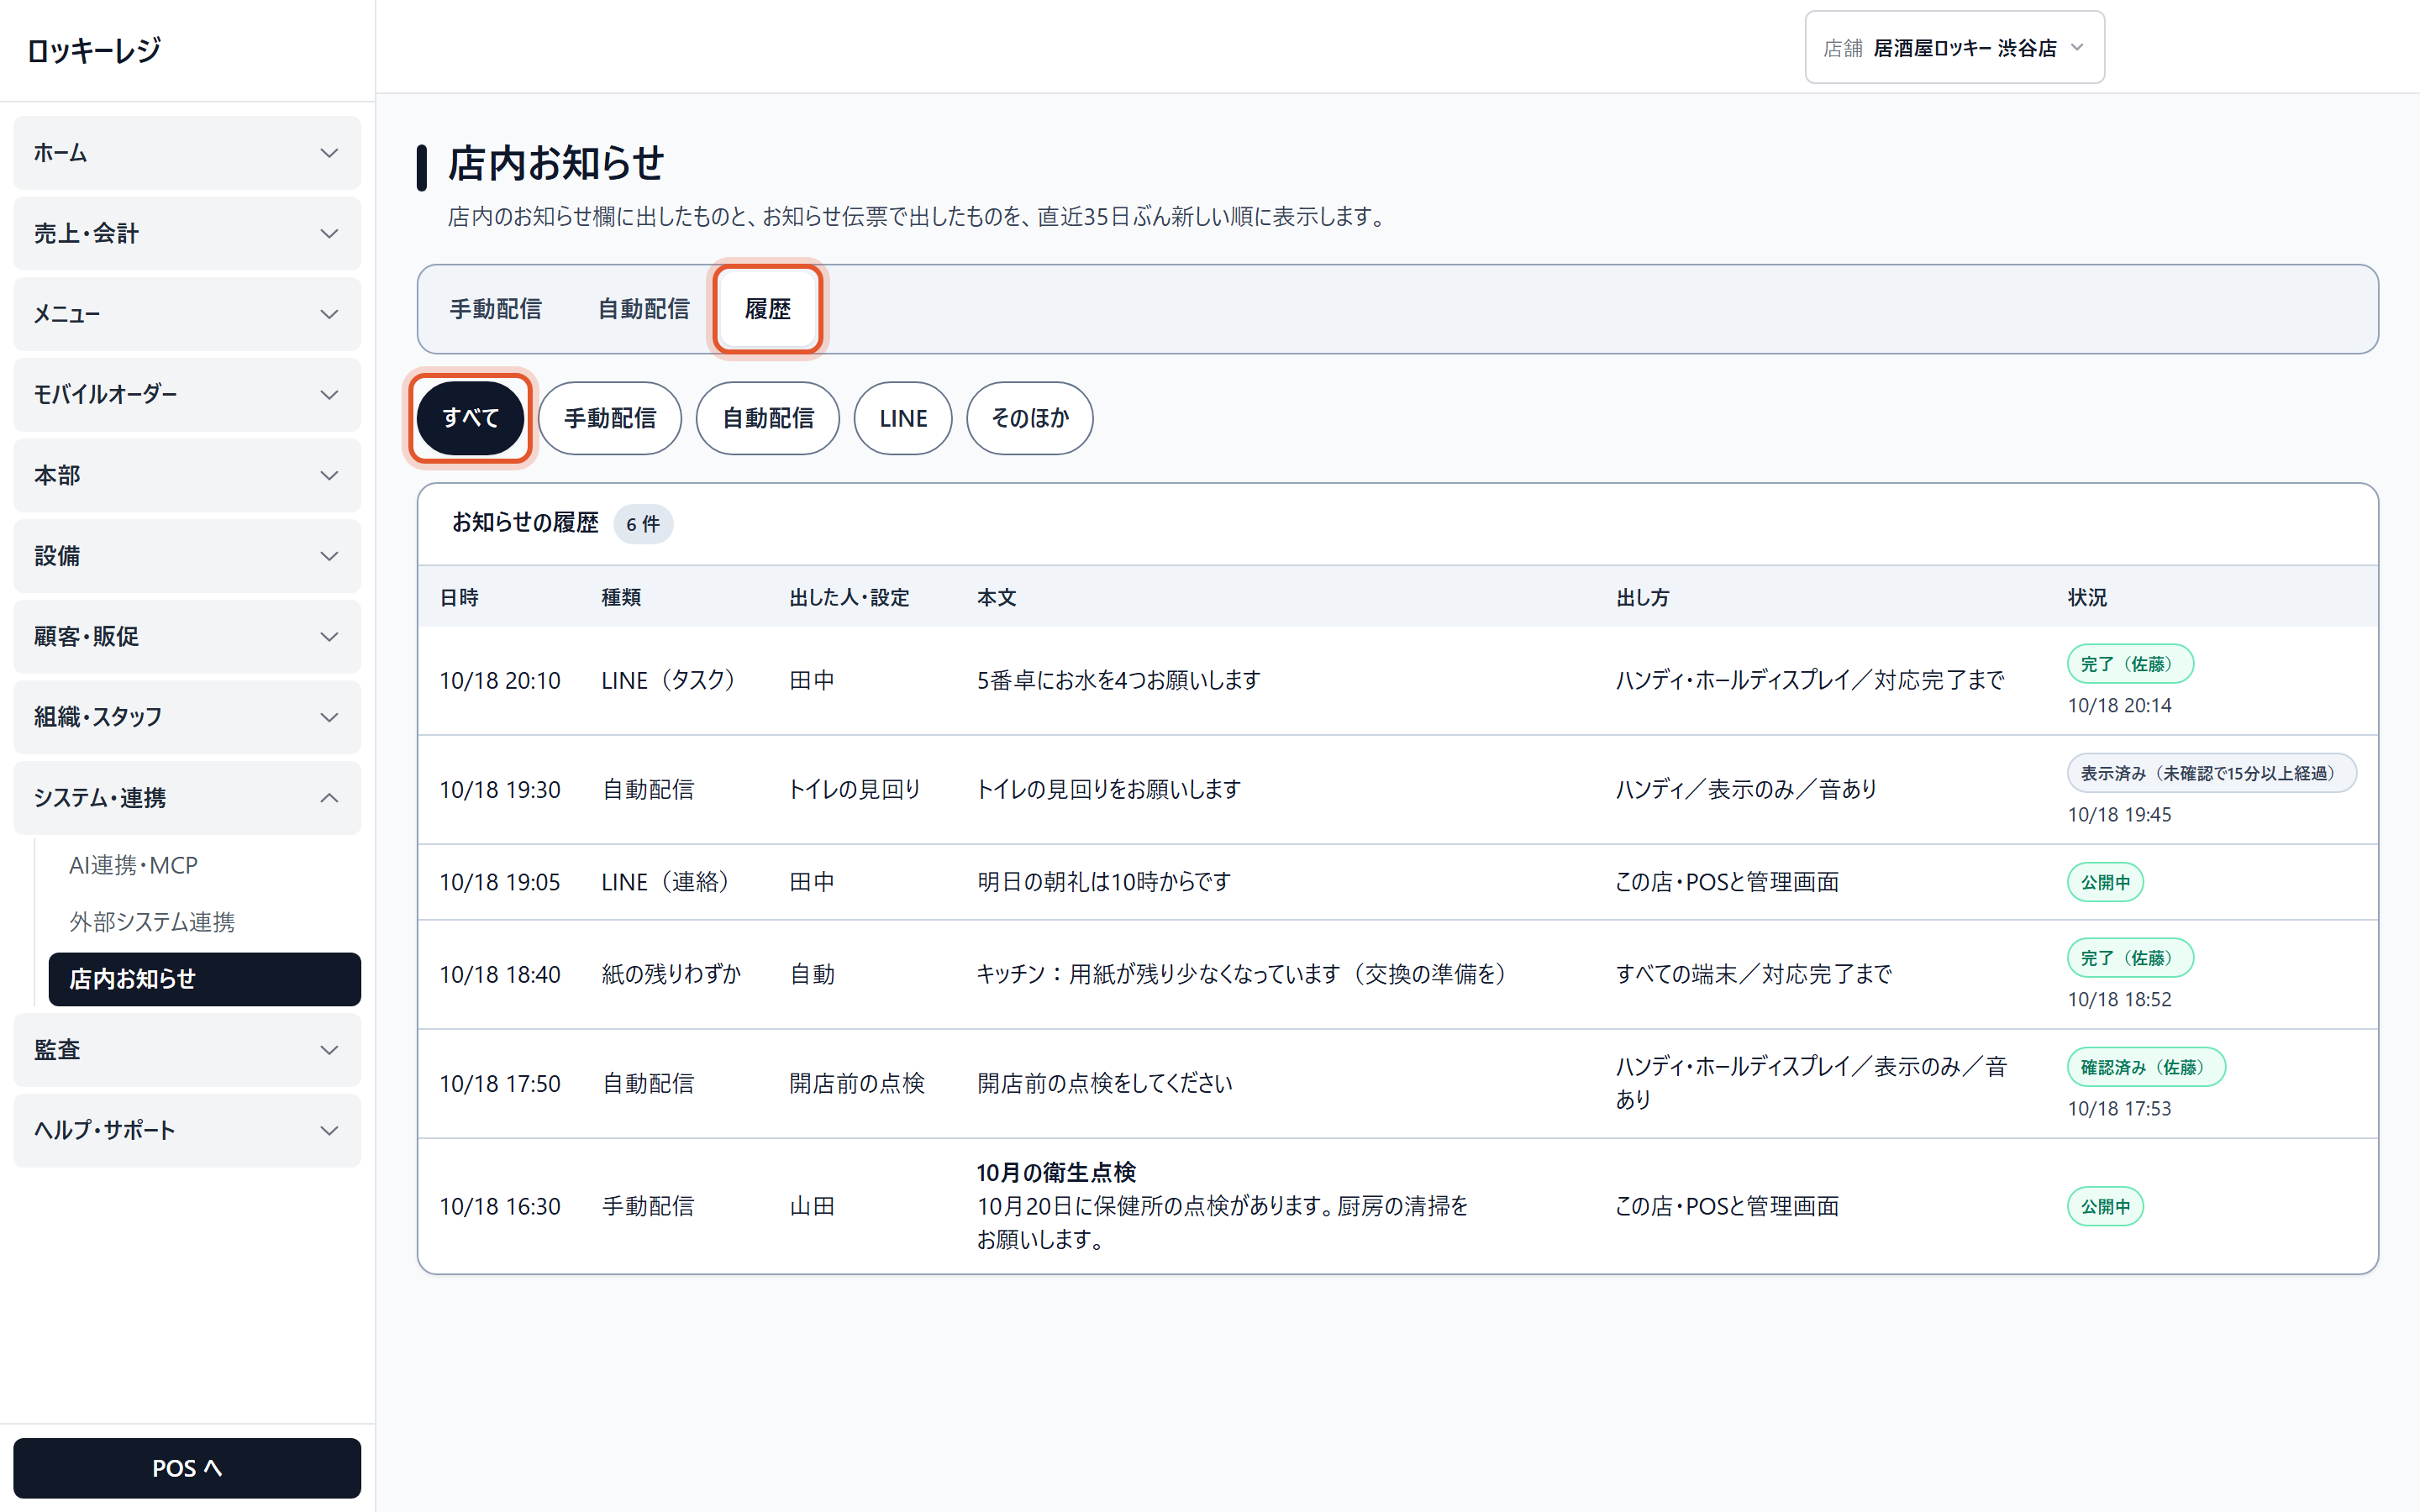
Task: Open the POS menu button
Action: tap(187, 1468)
